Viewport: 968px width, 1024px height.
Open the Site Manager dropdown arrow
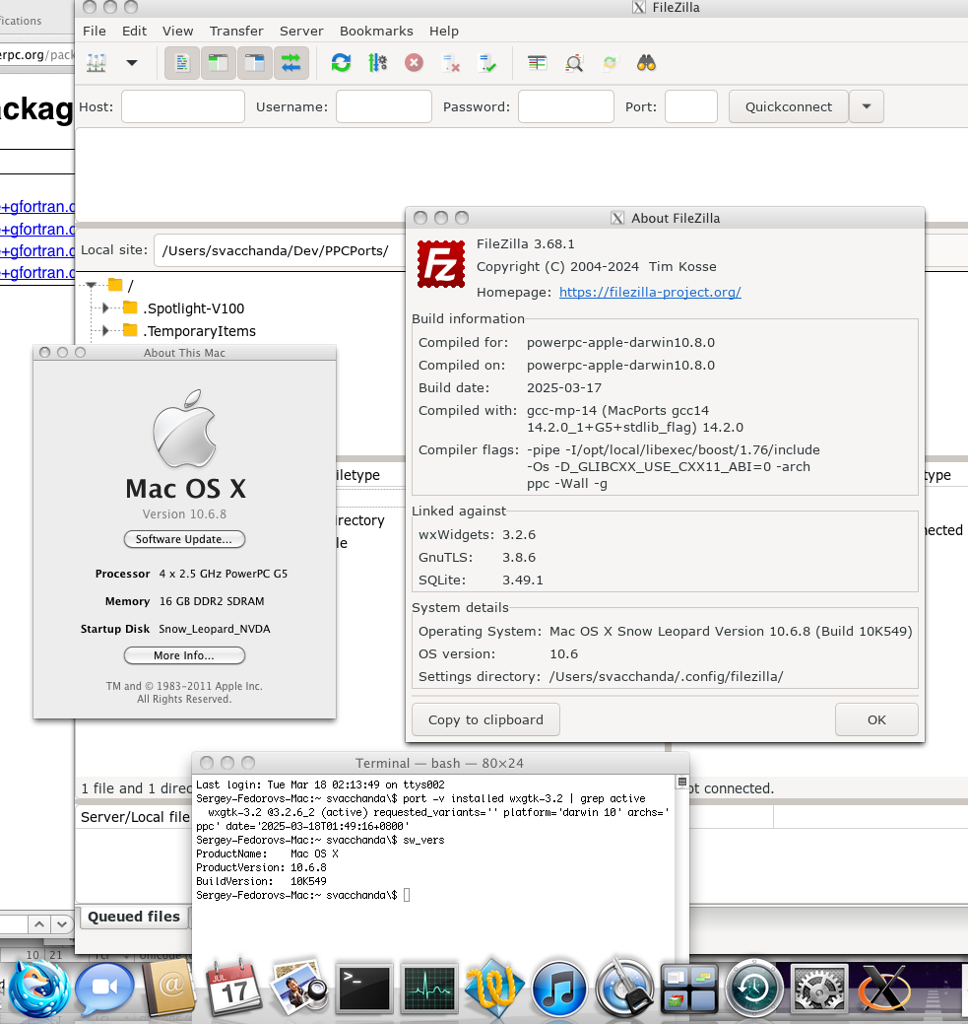(x=131, y=63)
